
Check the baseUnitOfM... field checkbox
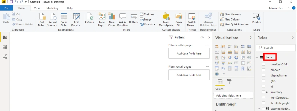tap(263, 64)
